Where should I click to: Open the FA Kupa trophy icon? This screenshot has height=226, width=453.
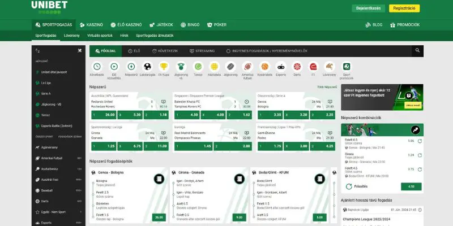[x=164, y=67]
